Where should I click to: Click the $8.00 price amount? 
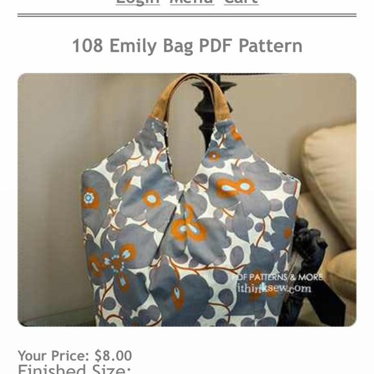point(113,356)
